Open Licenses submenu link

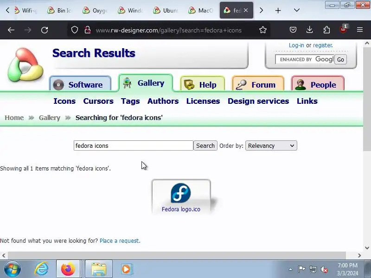coord(203,101)
